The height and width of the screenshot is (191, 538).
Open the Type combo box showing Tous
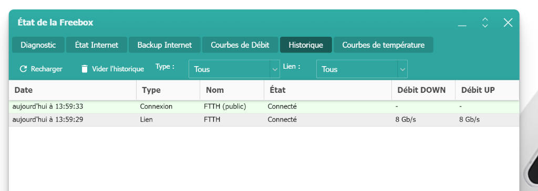click(234, 69)
